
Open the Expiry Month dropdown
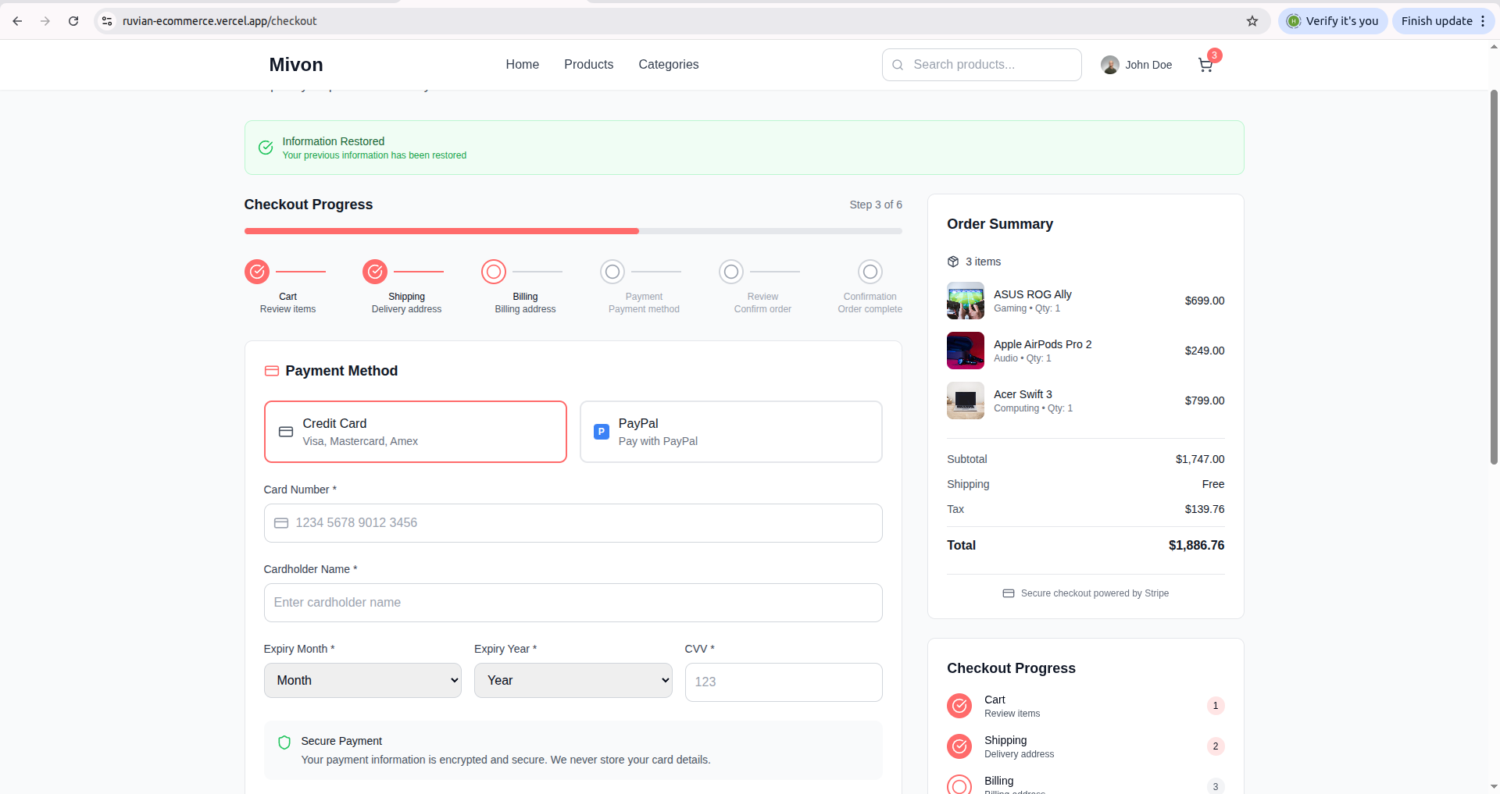pos(362,681)
